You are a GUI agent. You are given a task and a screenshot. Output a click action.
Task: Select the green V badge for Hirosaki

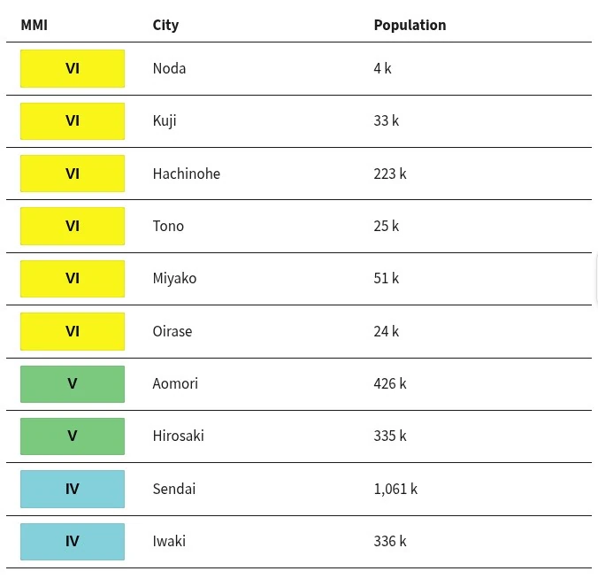tap(73, 436)
